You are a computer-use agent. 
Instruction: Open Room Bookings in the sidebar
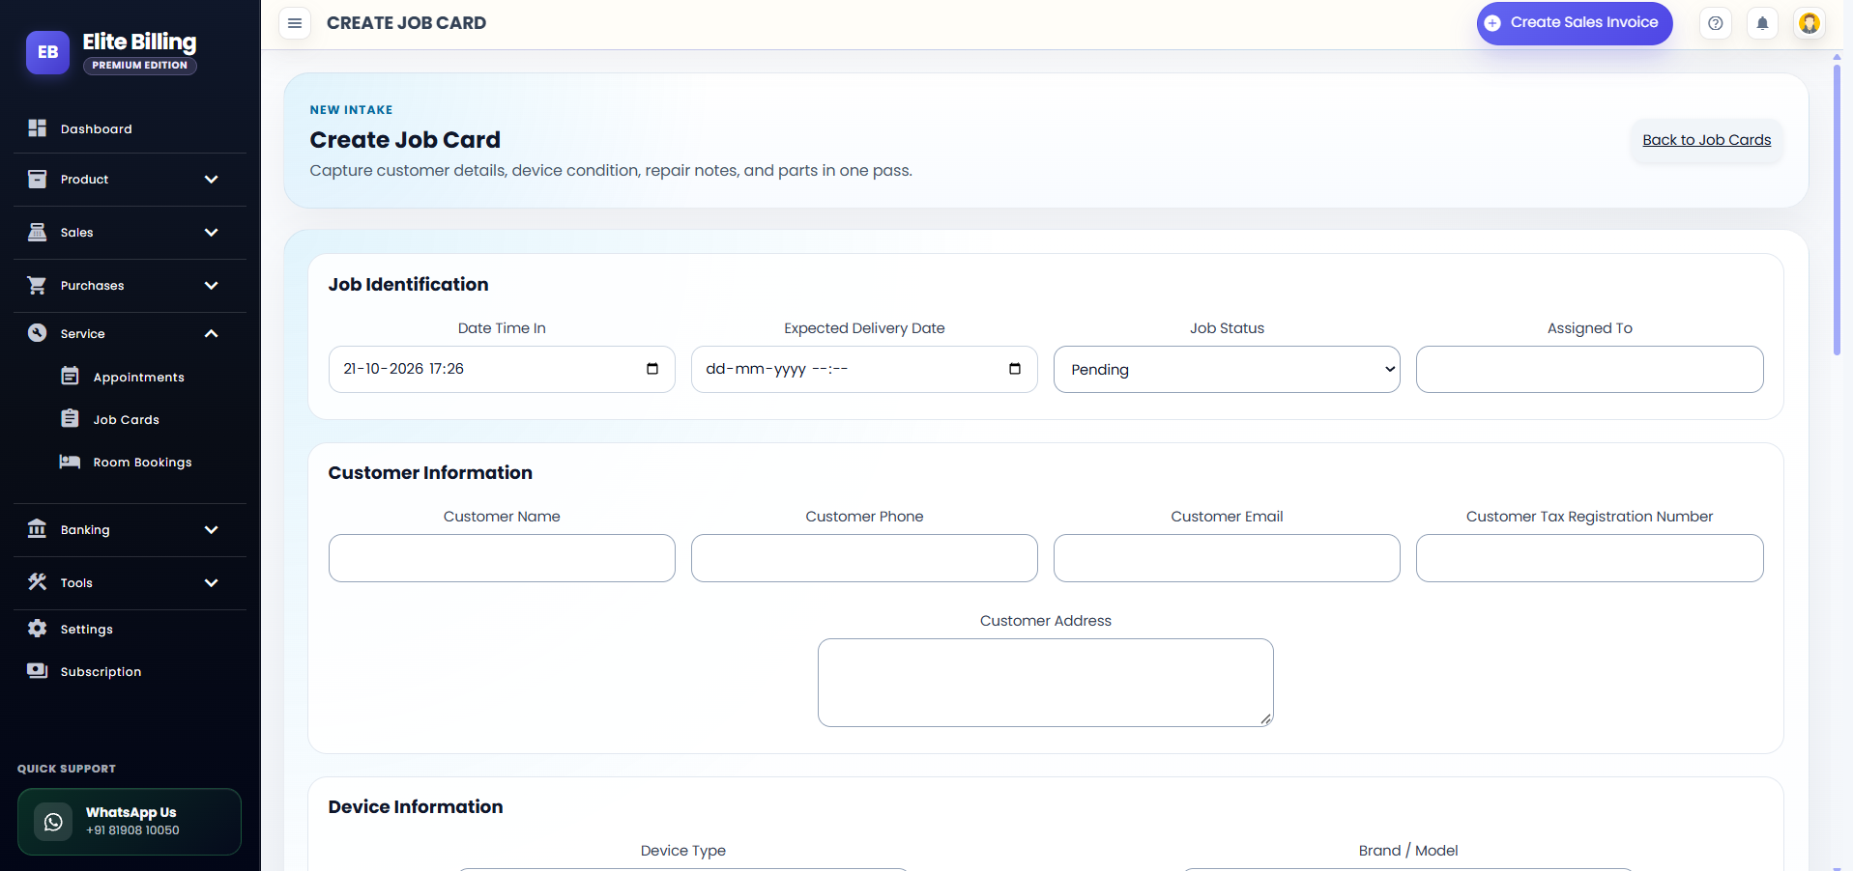[142, 463]
